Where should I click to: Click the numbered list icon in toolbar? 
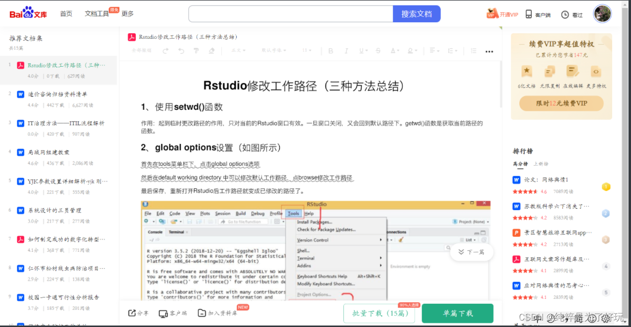click(x=474, y=51)
